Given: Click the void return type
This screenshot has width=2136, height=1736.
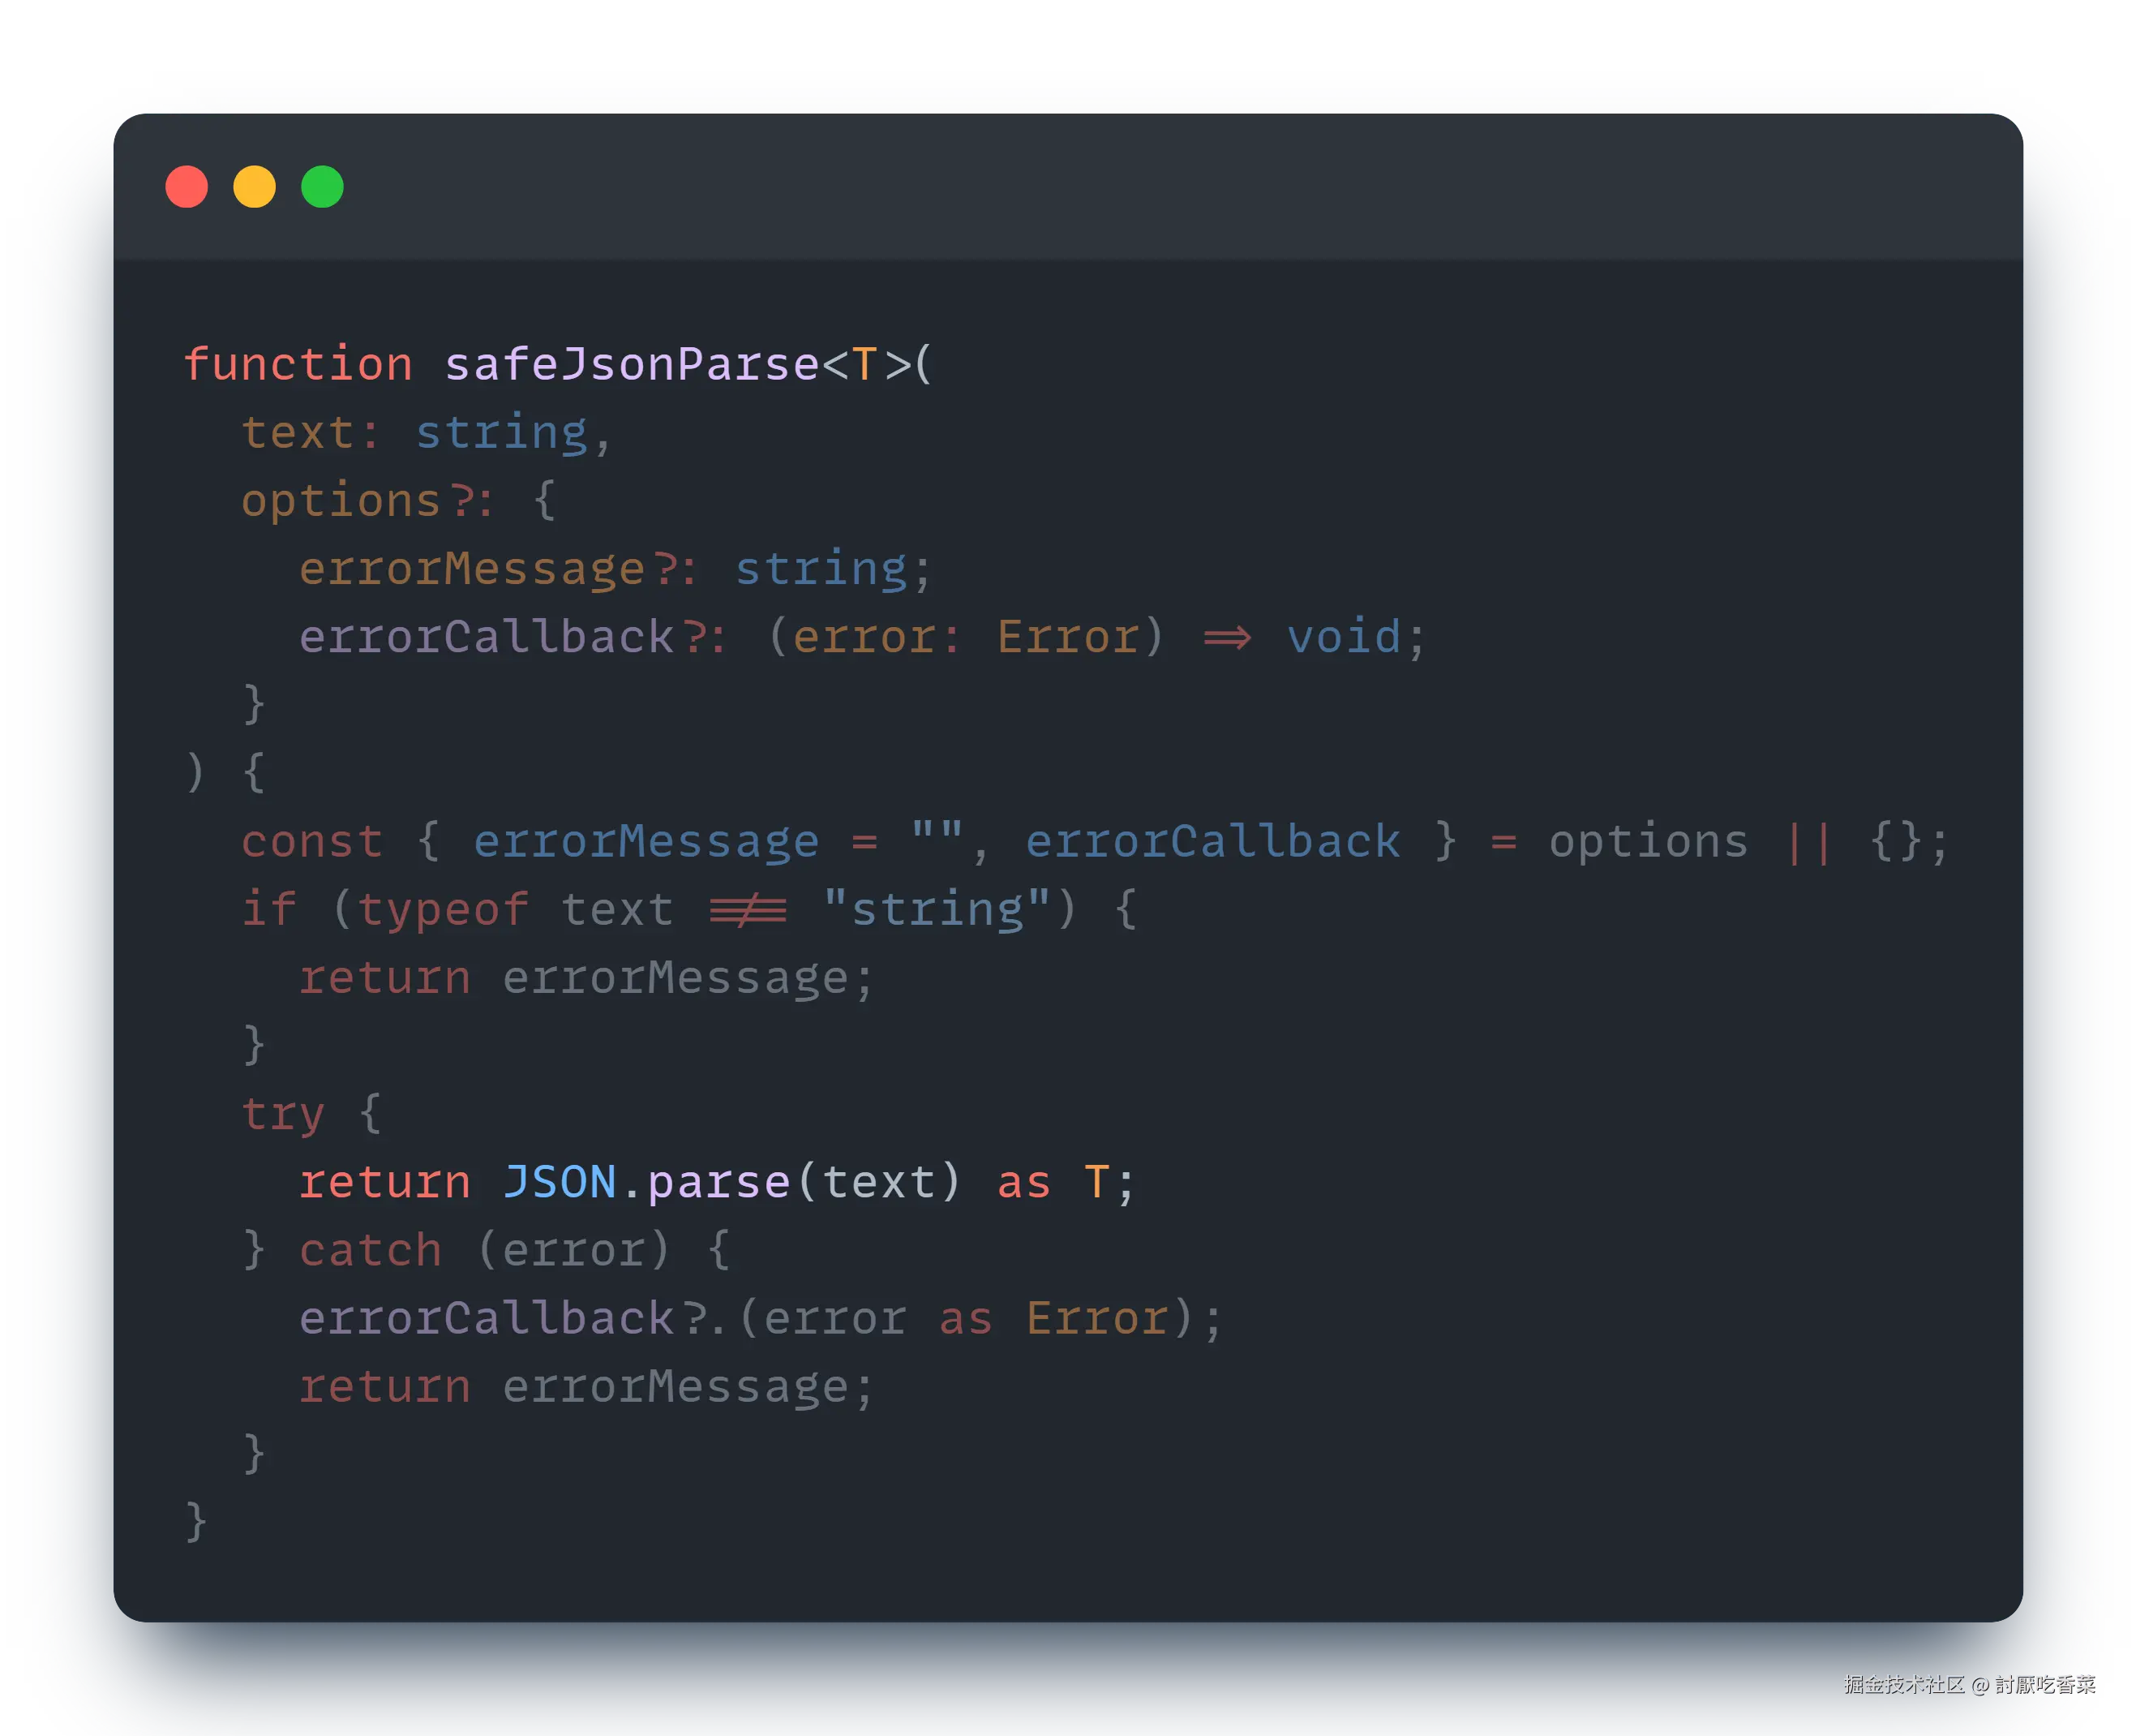Looking at the screenshot, I should click(1344, 637).
